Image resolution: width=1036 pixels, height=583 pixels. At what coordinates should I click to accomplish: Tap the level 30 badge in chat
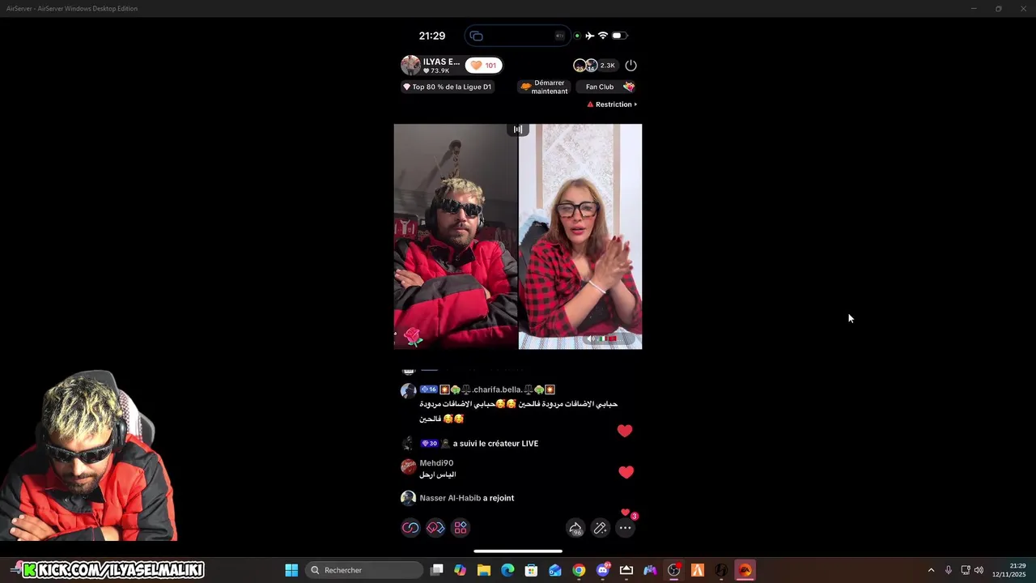coord(430,444)
